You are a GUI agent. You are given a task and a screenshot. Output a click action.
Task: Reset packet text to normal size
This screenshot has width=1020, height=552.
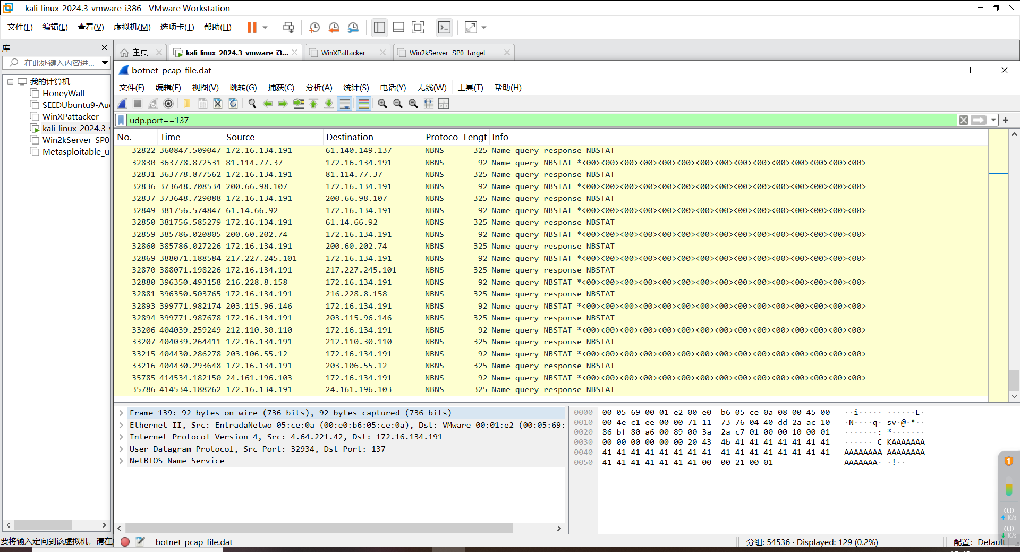(413, 104)
